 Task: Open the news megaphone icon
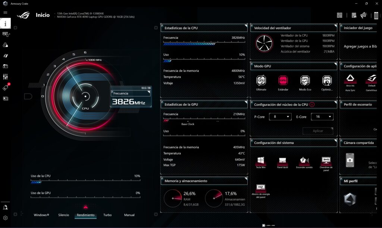point(363,15)
